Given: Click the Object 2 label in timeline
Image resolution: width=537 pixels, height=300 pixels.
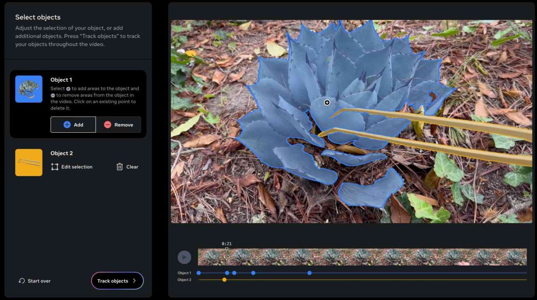Looking at the screenshot, I should coord(184,280).
